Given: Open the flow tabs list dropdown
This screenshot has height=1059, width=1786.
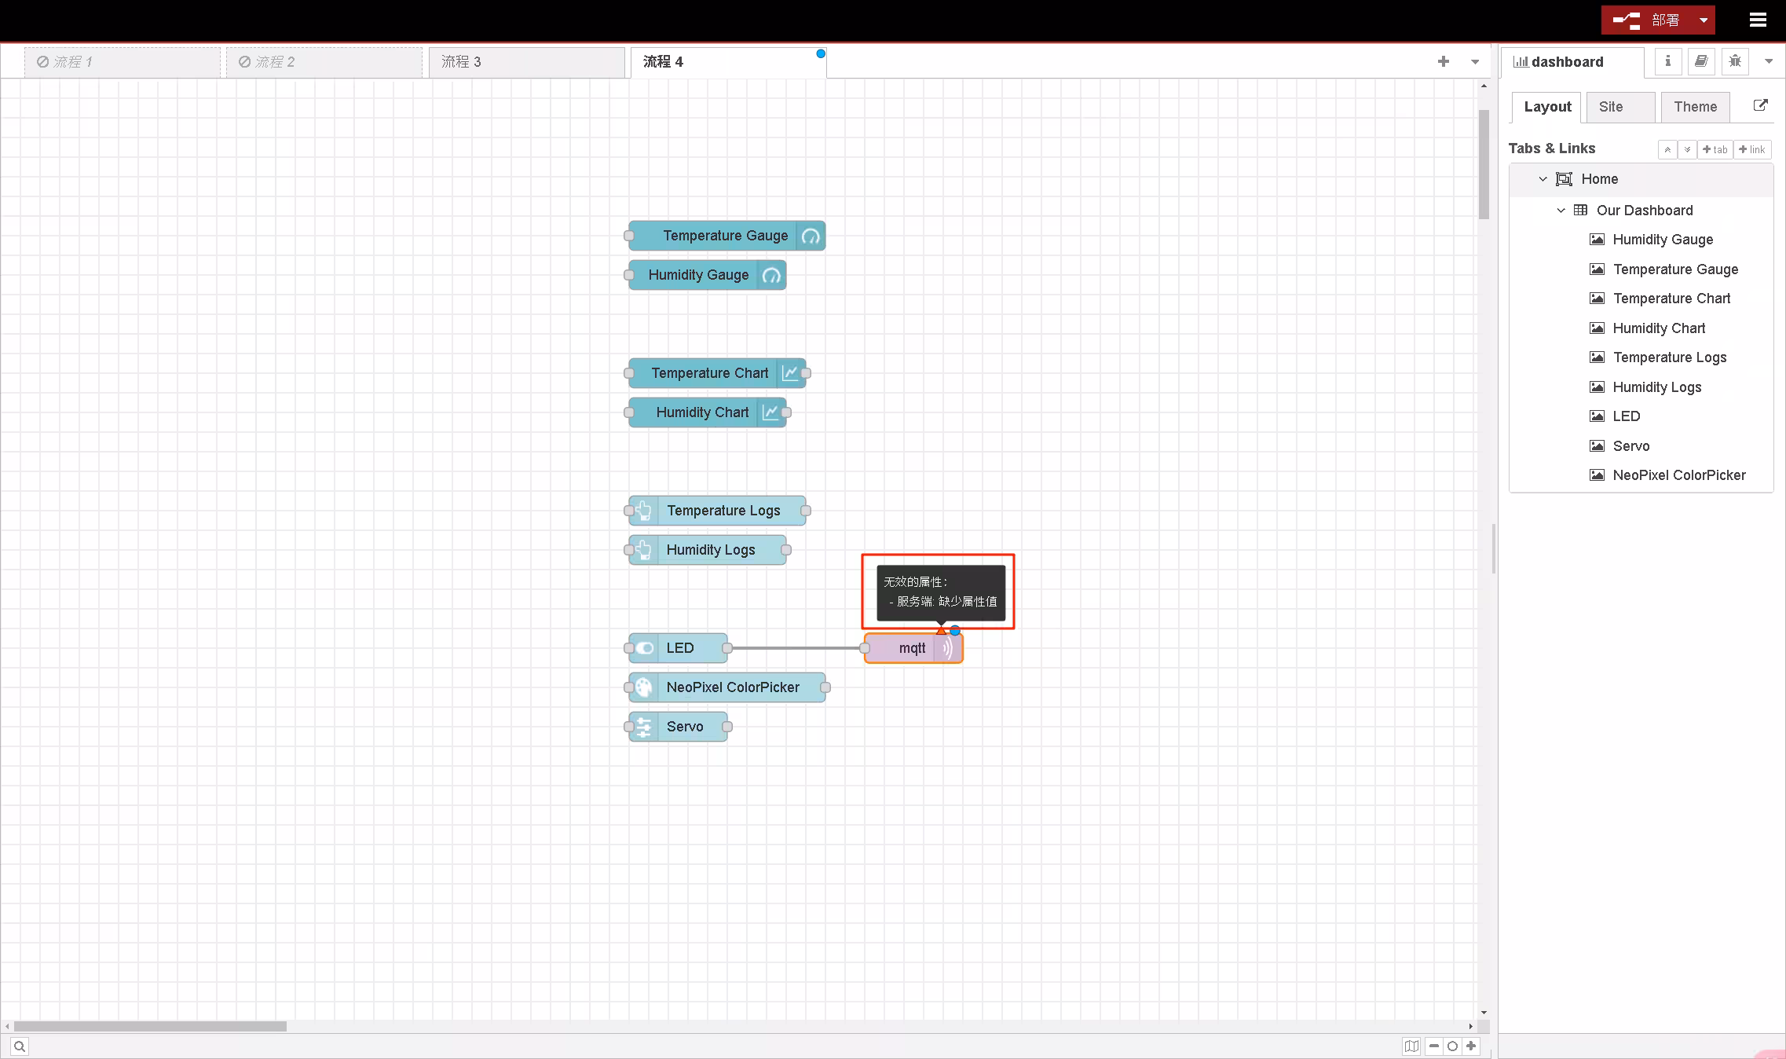Looking at the screenshot, I should click(x=1474, y=61).
